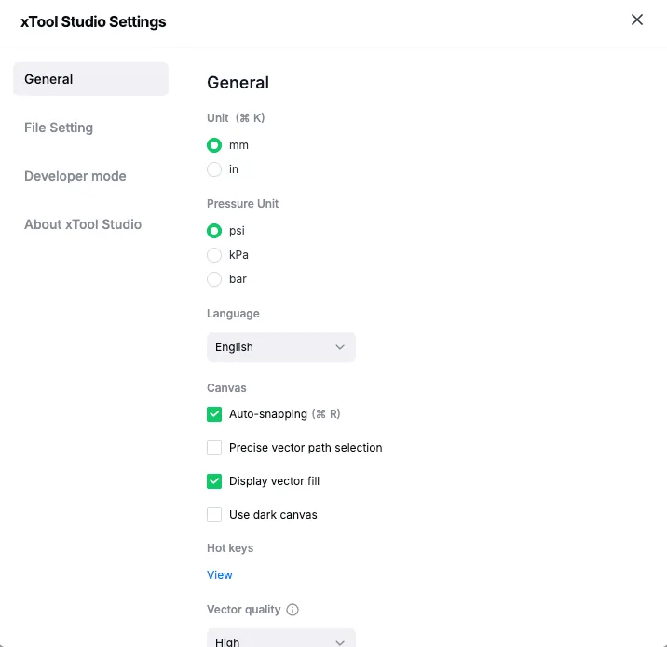Image resolution: width=667 pixels, height=647 pixels.
Task: Click the Canvas section heading
Action: pyautogui.click(x=226, y=388)
